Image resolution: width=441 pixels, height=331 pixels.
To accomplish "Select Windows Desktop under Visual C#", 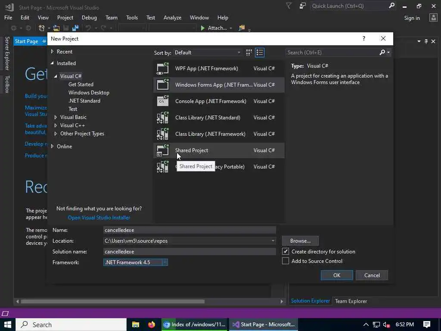I will click(89, 92).
